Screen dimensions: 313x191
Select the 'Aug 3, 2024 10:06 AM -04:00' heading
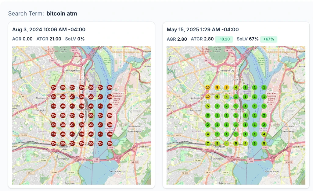point(49,30)
